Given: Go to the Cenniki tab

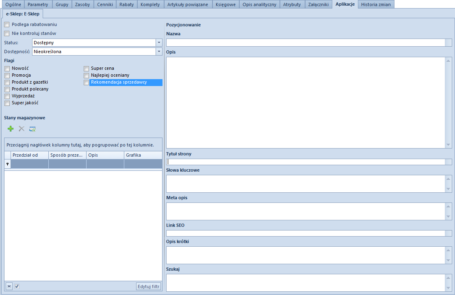Looking at the screenshot, I should (105, 4).
